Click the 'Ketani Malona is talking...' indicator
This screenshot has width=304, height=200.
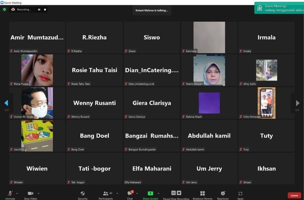pyautogui.click(x=152, y=10)
